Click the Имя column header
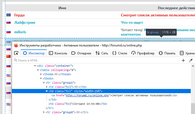 [62, 8]
